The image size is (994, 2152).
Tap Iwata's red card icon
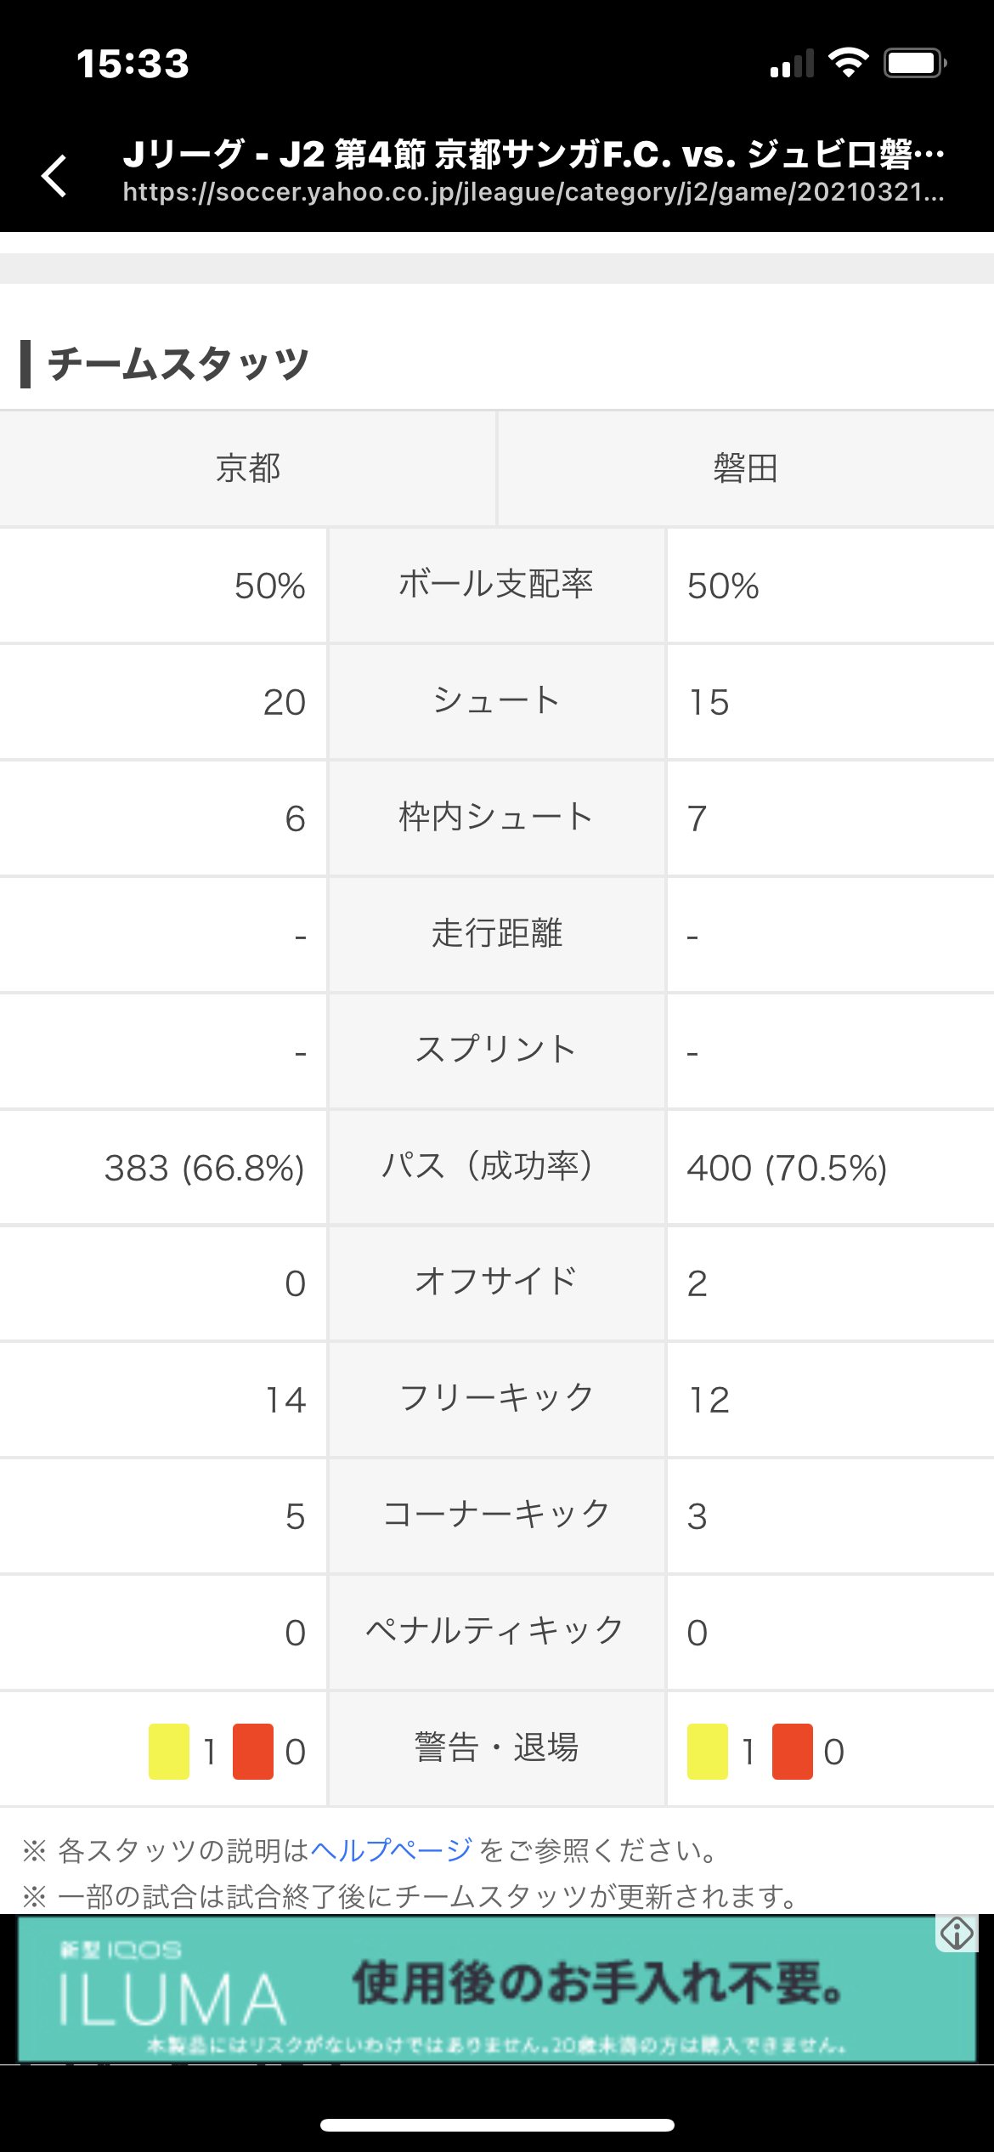point(792,1751)
